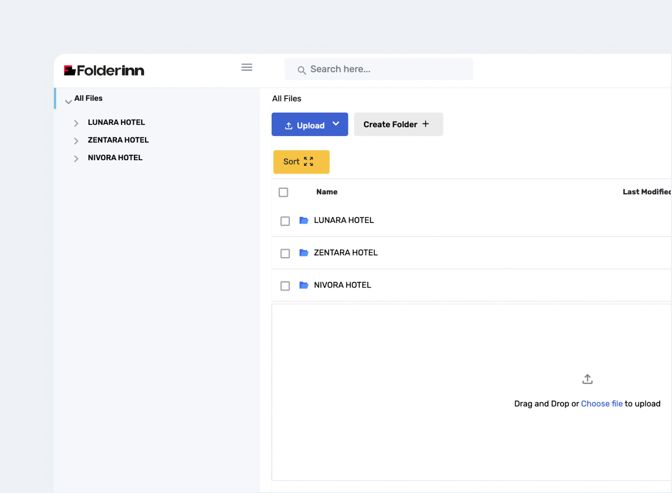The width and height of the screenshot is (672, 493).
Task: Click the search magnifier icon
Action: point(301,70)
